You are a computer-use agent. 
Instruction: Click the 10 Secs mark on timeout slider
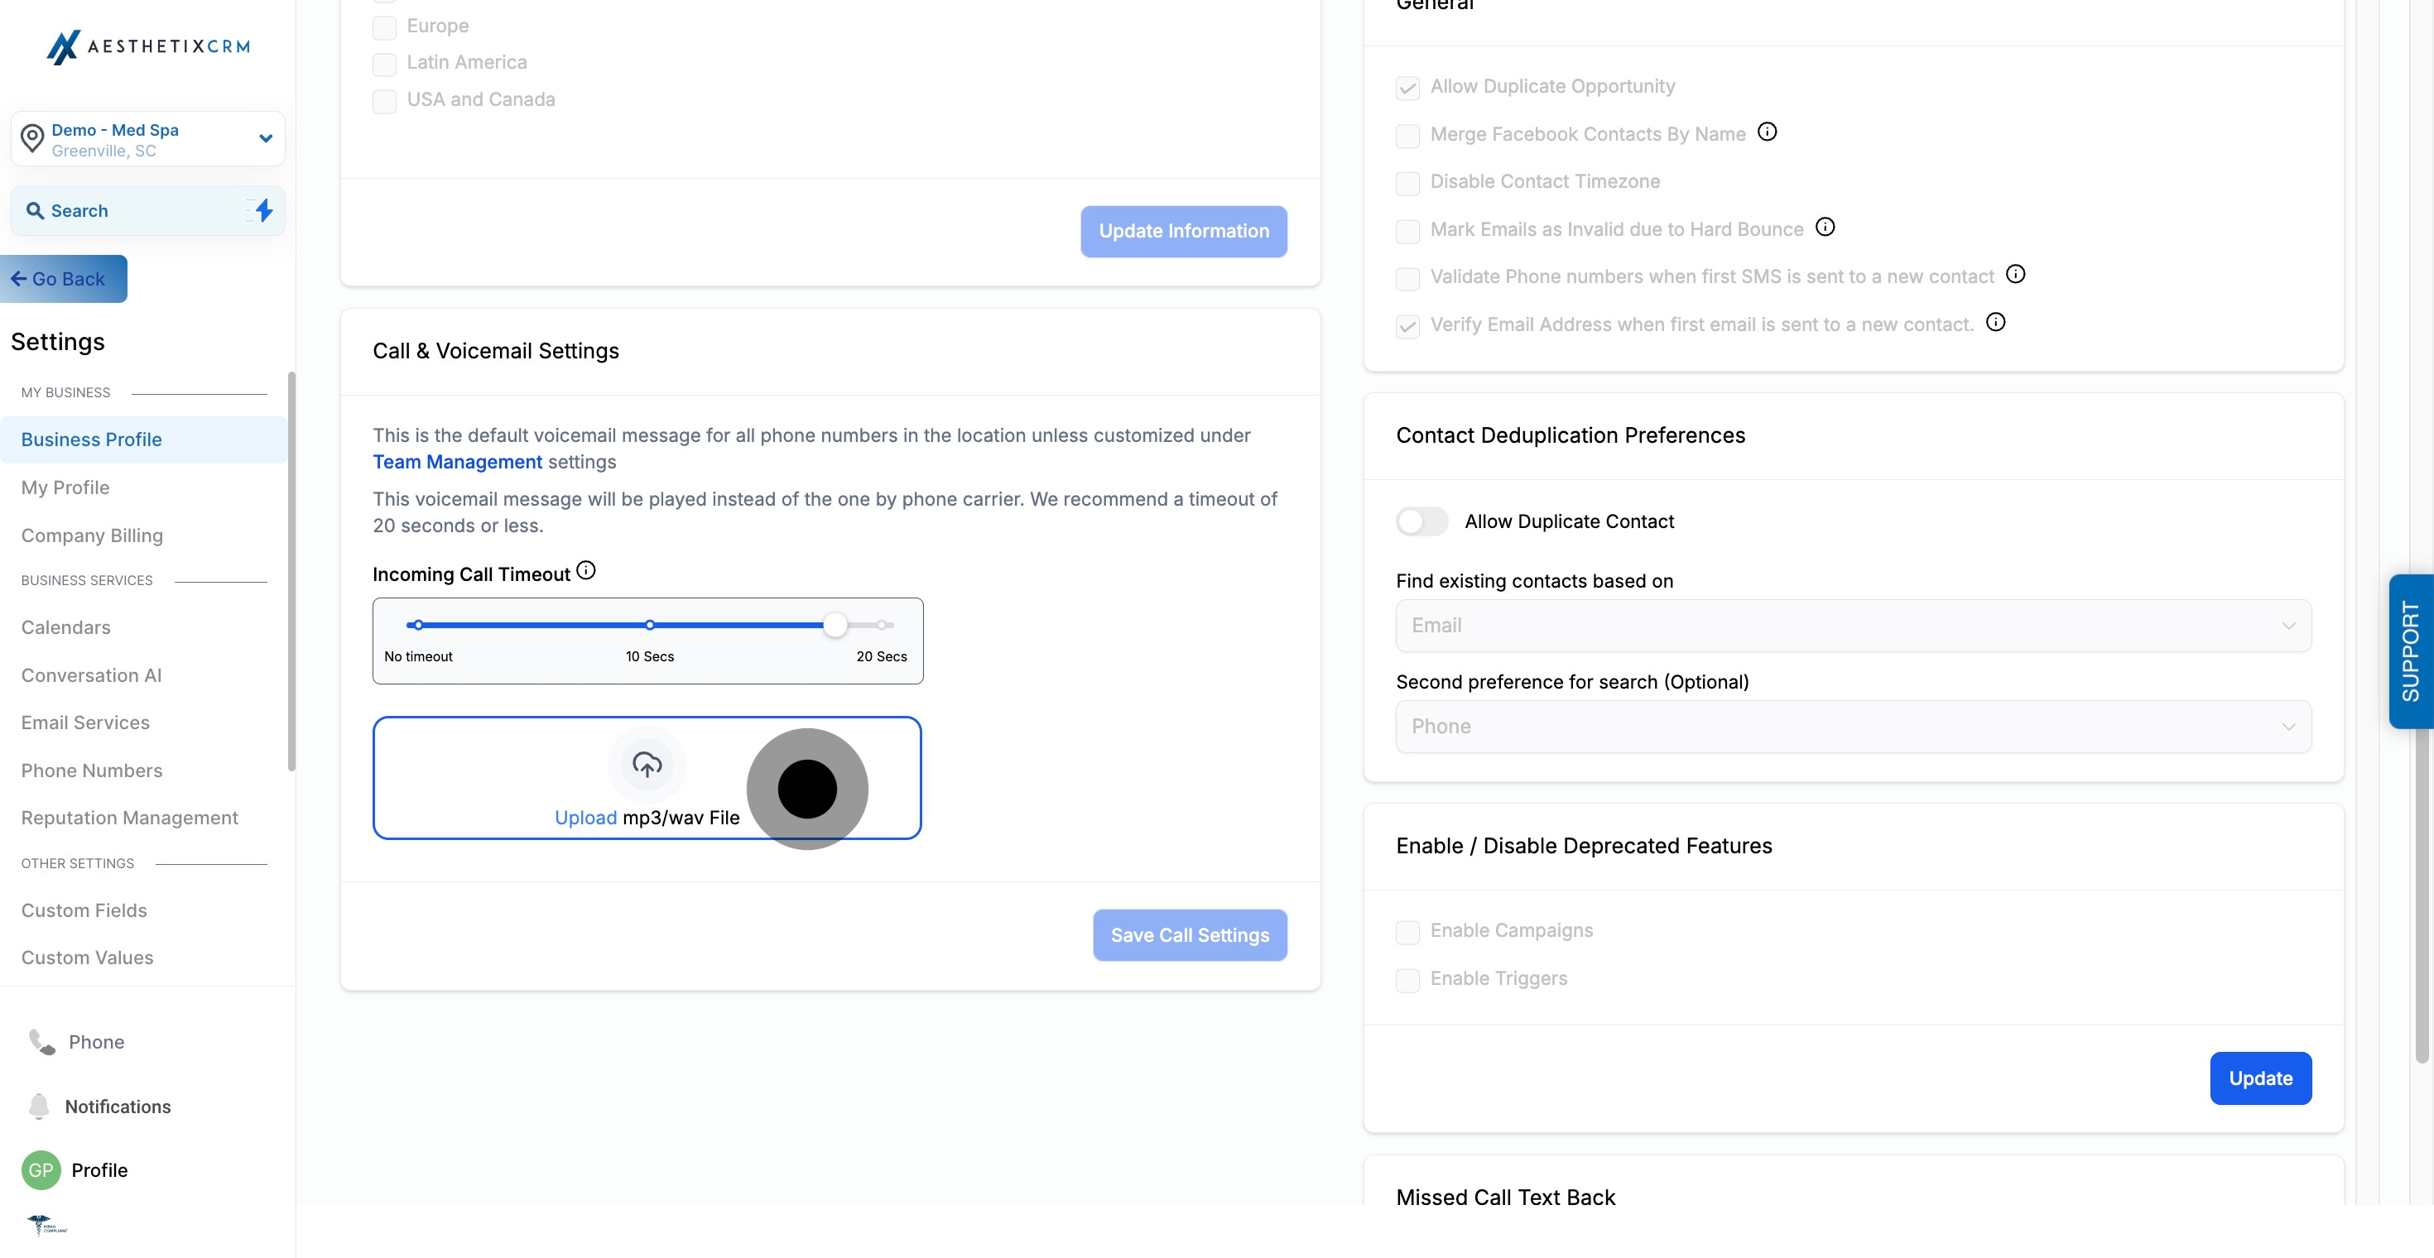[649, 625]
